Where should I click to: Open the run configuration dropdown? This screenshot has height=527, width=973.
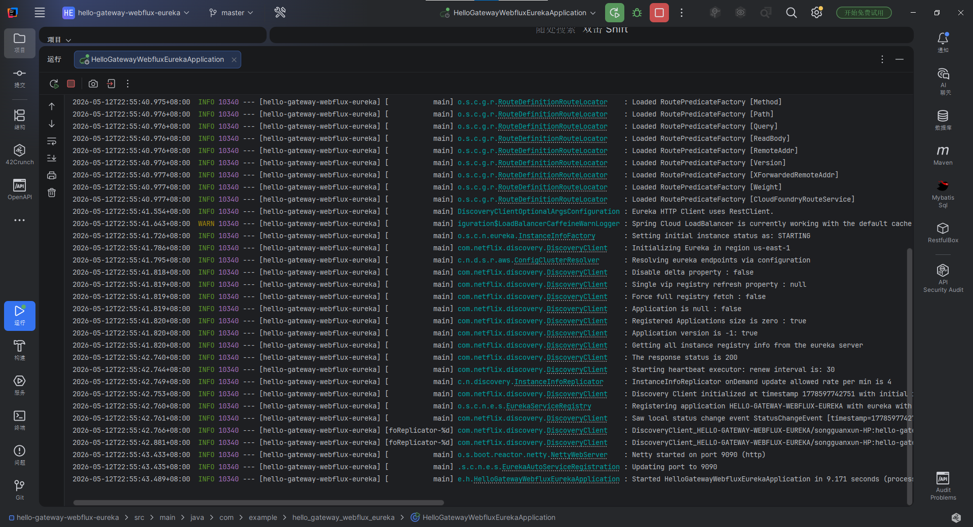(x=518, y=13)
